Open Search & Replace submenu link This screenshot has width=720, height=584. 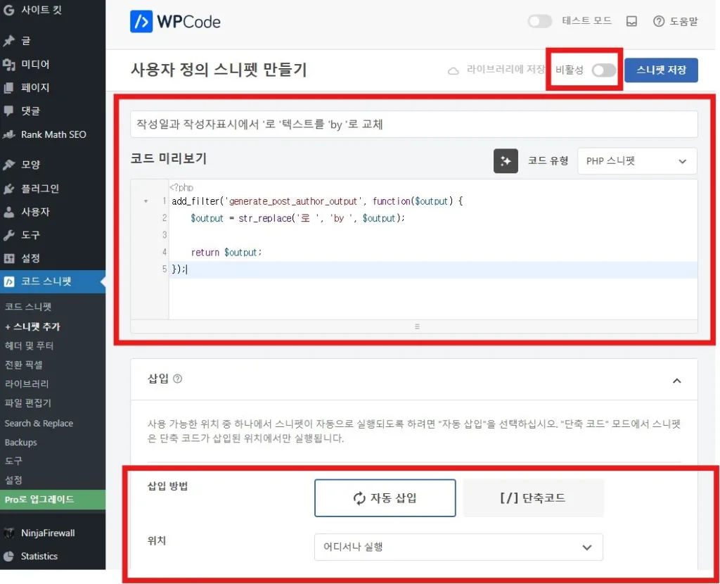coord(39,423)
